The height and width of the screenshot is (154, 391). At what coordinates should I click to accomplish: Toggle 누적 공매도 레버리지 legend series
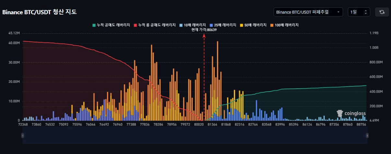[x=112, y=25]
